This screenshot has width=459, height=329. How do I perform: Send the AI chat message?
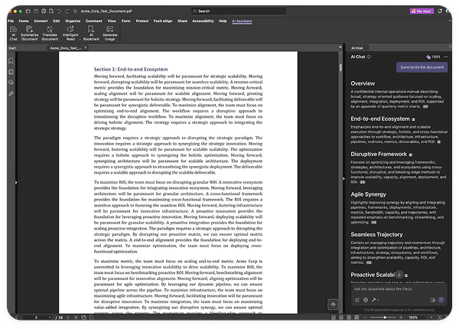pyautogui.click(x=441, y=300)
